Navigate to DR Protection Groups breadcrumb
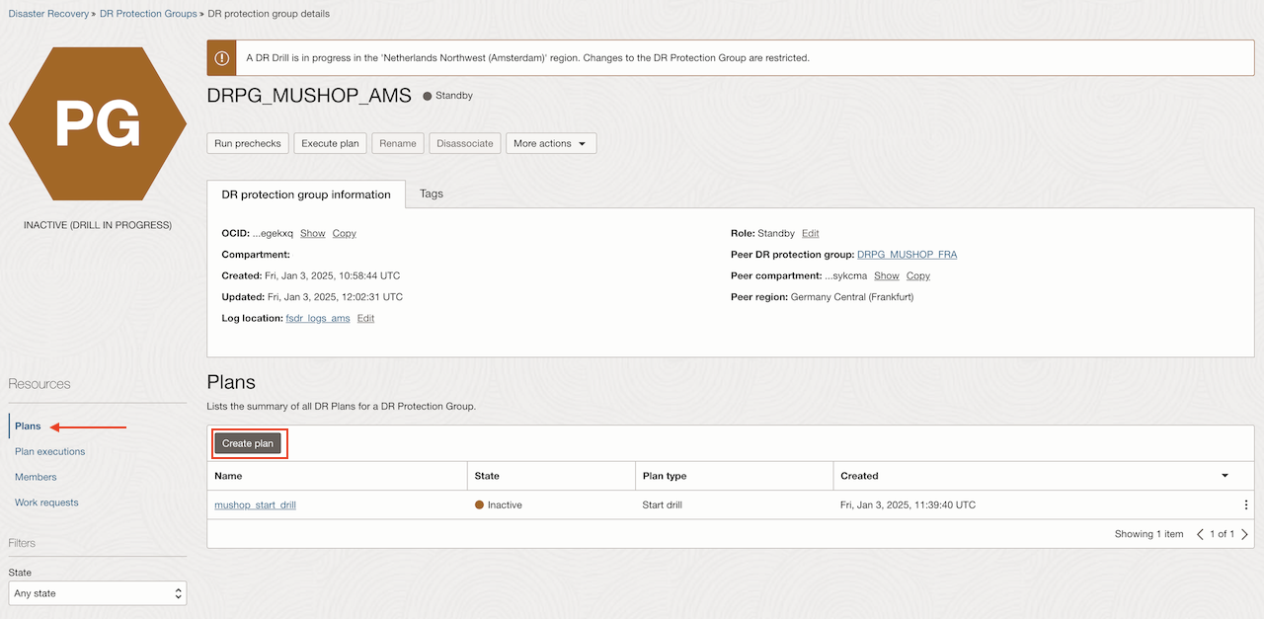 point(147,14)
